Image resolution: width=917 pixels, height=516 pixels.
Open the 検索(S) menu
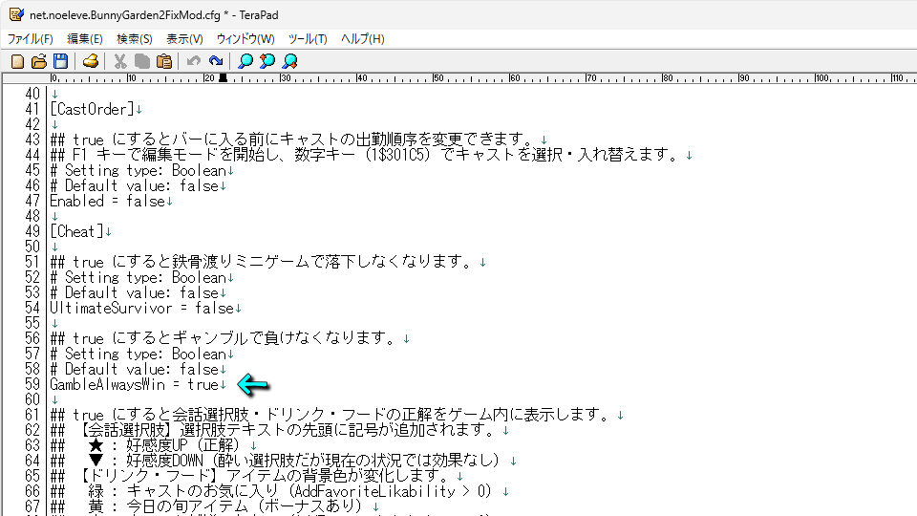(x=135, y=39)
